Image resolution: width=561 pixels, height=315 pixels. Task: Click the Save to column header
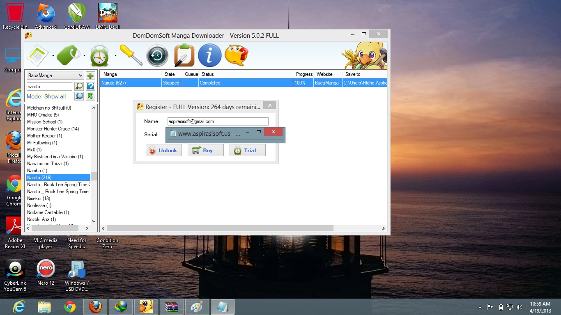[365, 74]
